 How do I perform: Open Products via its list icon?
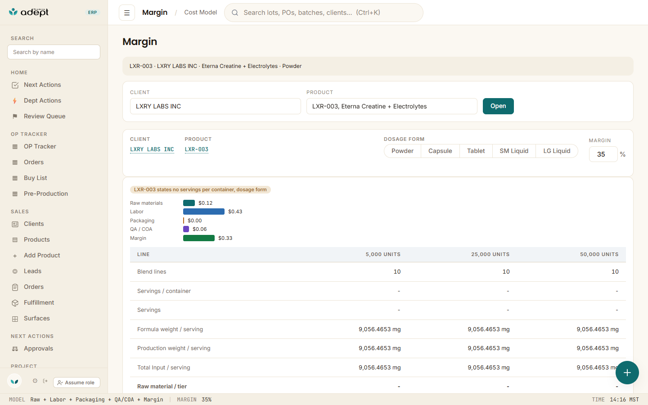click(15, 240)
